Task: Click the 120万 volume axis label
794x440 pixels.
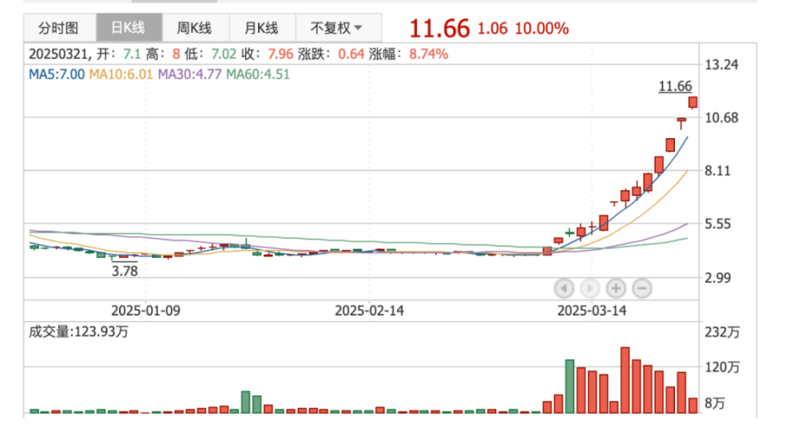Action: coord(723,367)
